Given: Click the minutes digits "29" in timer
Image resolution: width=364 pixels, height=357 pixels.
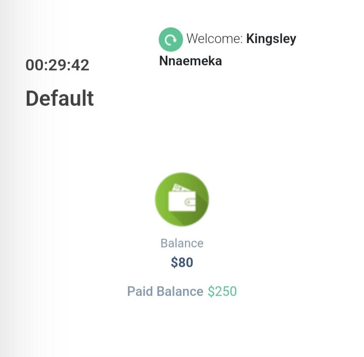Looking at the screenshot, I should [57, 65].
